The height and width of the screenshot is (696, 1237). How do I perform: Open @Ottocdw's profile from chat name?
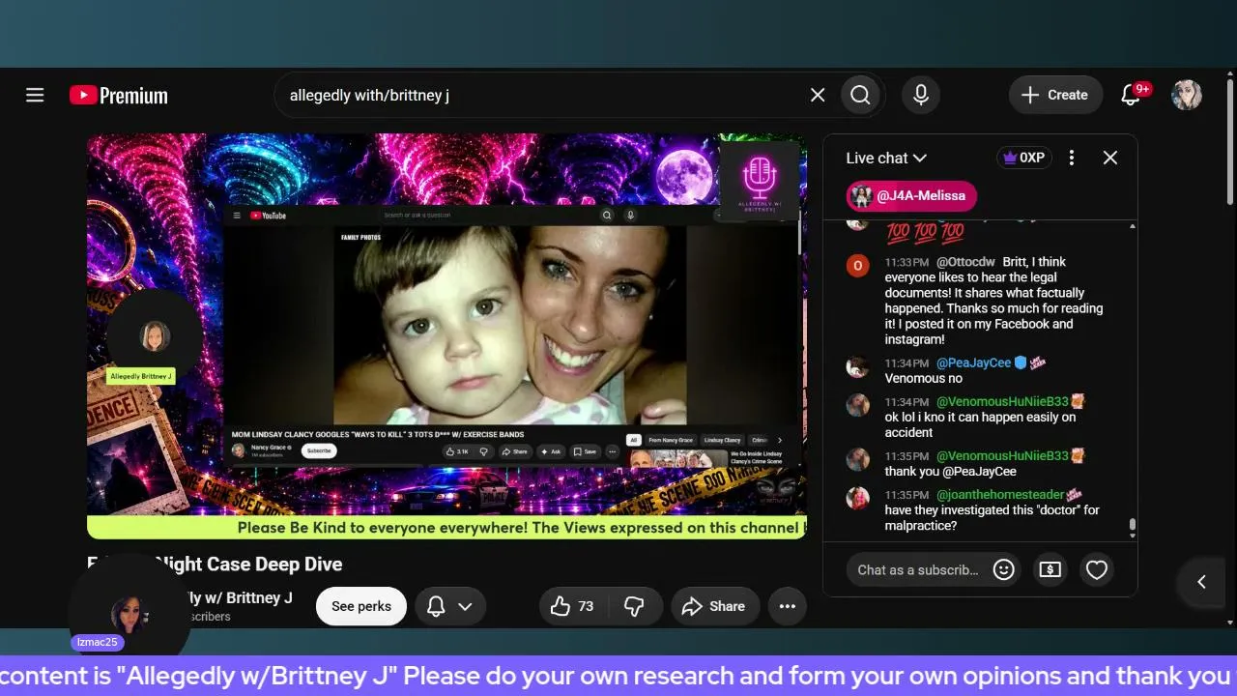point(965,262)
